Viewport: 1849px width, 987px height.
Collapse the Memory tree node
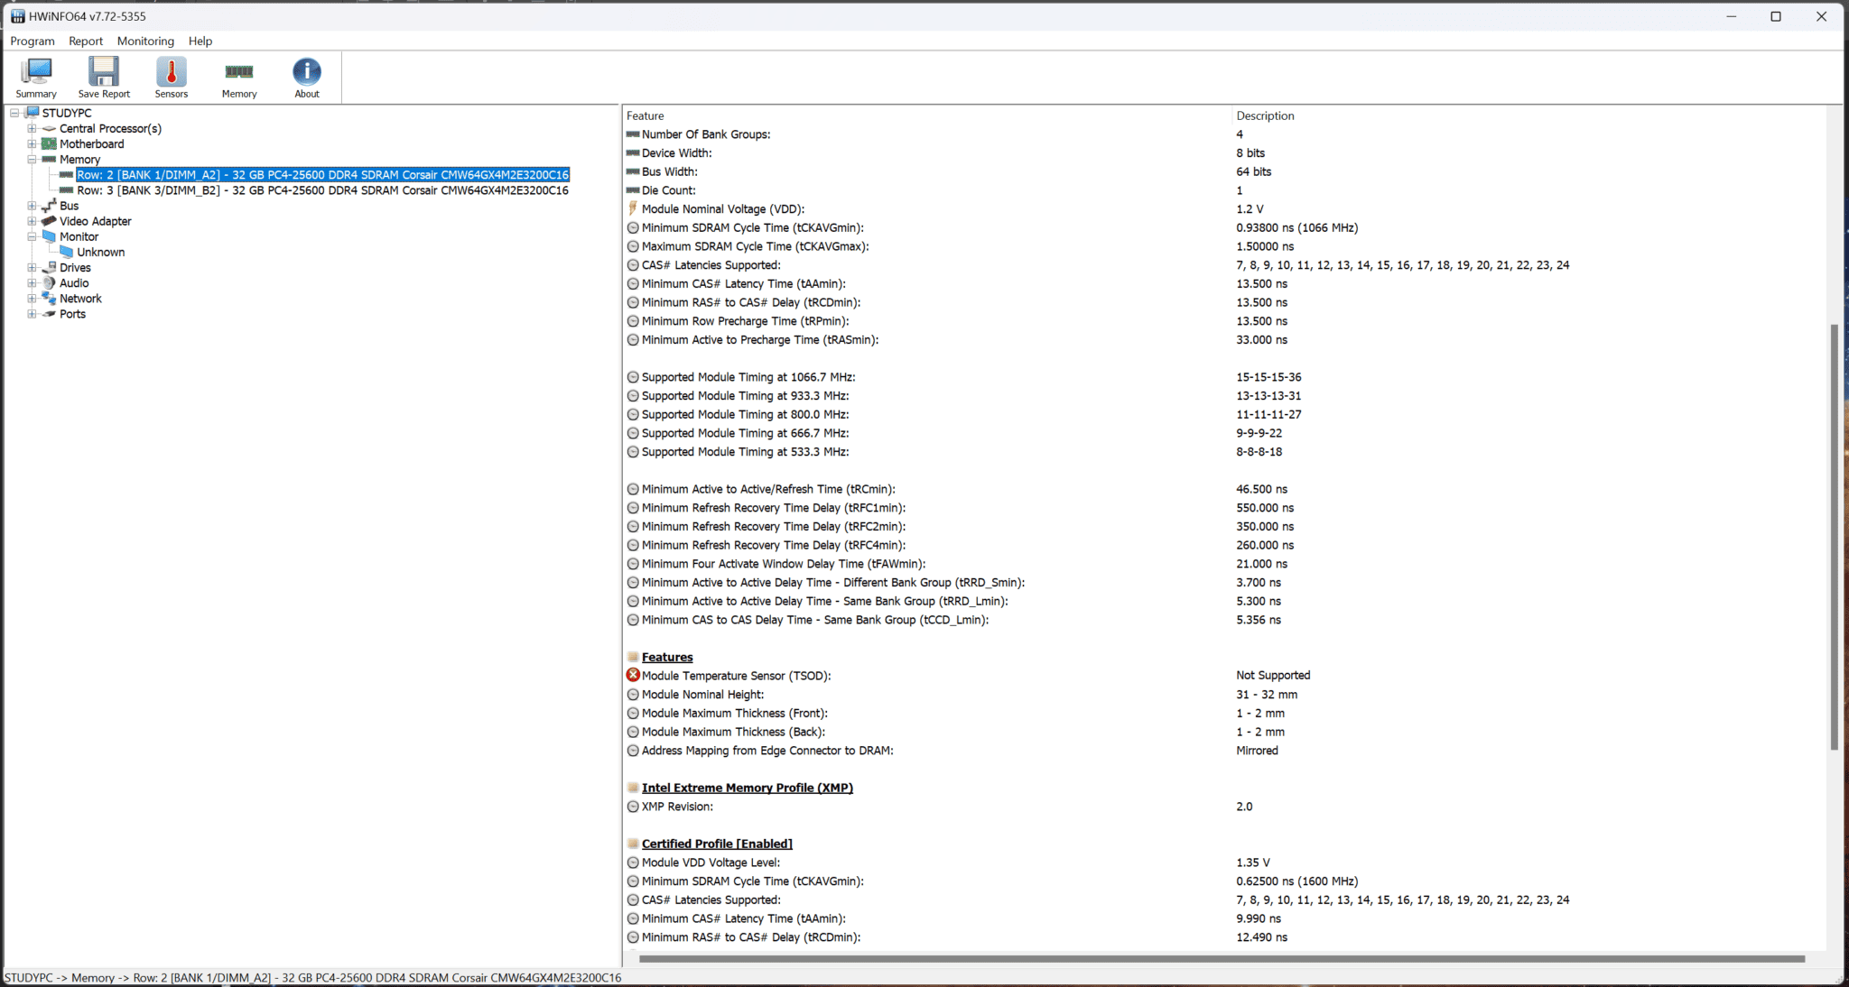tap(32, 160)
